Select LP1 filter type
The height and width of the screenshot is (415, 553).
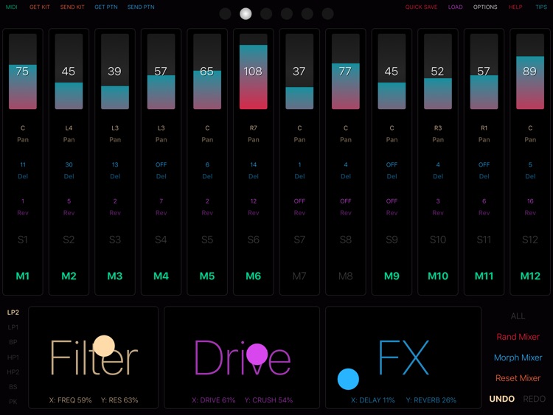pos(13,327)
